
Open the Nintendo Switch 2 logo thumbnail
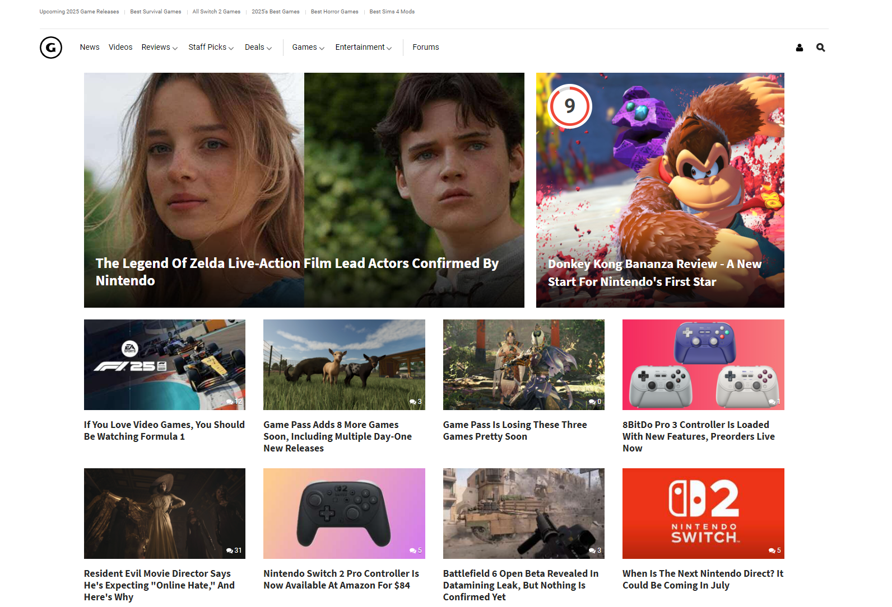pos(703,514)
